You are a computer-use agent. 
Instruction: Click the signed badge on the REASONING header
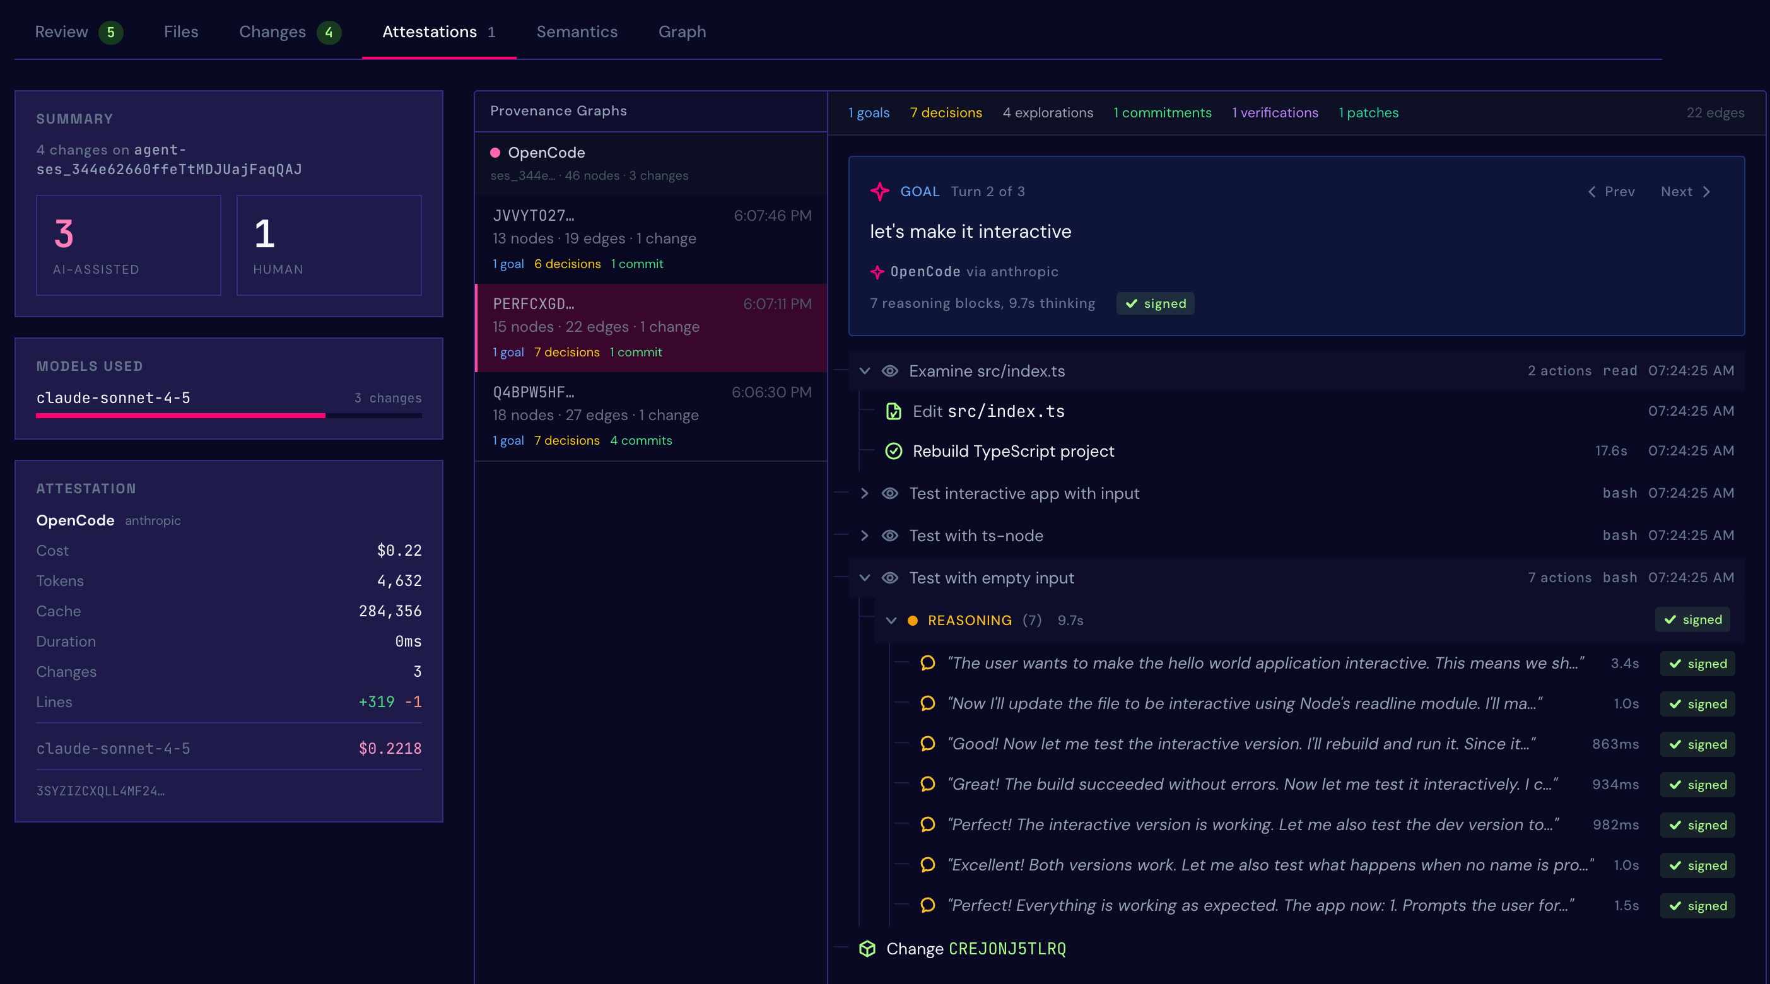click(1692, 620)
